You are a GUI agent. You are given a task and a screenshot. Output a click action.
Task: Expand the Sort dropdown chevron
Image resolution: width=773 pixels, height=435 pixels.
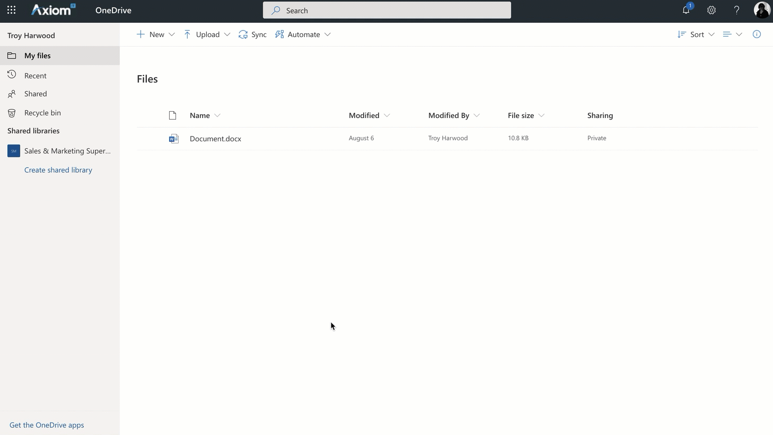tap(711, 34)
